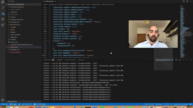Clear the Output panel
This screenshot has width=193, height=108.
[x=176, y=60]
